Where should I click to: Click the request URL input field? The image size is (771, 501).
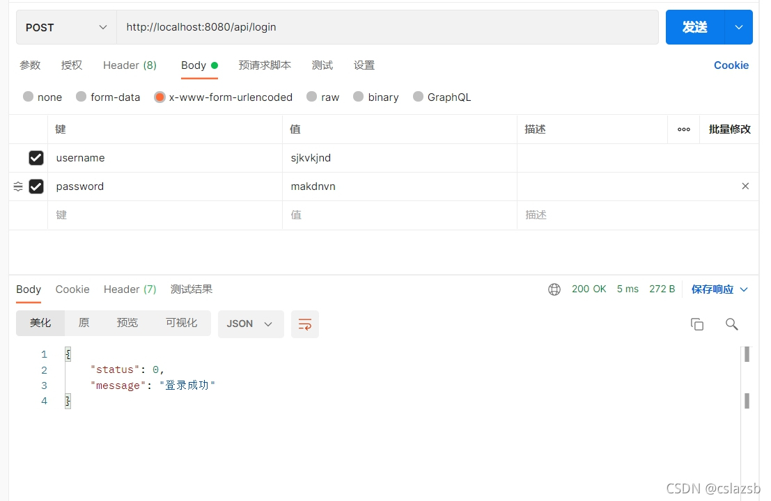pos(387,27)
